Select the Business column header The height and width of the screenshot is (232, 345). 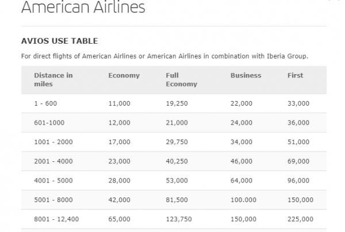click(246, 76)
